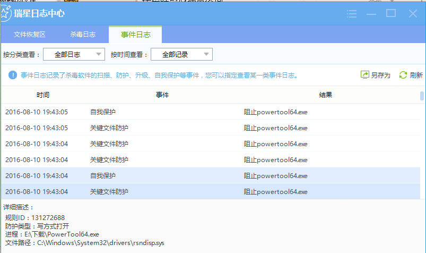Screen dimensions: 426x253
Task: Click the 规则ID：131272688 detail line
Action: pos(35,218)
